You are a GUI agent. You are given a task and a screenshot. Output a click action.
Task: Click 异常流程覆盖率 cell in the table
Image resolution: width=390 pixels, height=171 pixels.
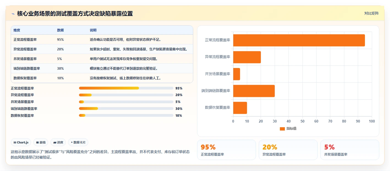pos(25,49)
